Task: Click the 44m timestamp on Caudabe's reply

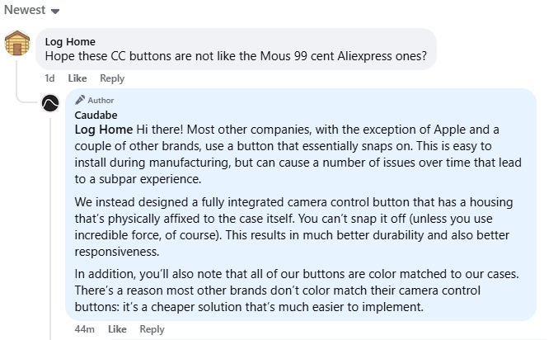Action: pos(85,329)
